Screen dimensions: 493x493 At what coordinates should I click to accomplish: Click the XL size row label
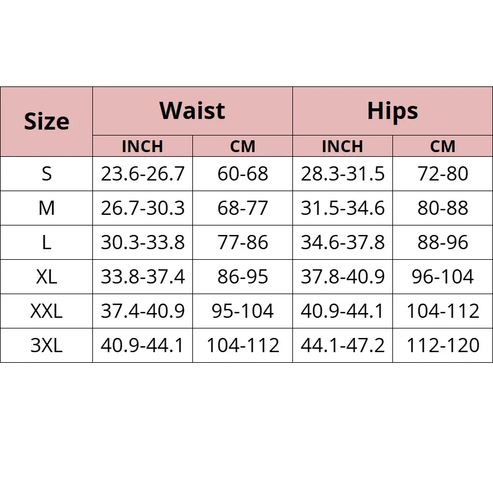[46, 277]
